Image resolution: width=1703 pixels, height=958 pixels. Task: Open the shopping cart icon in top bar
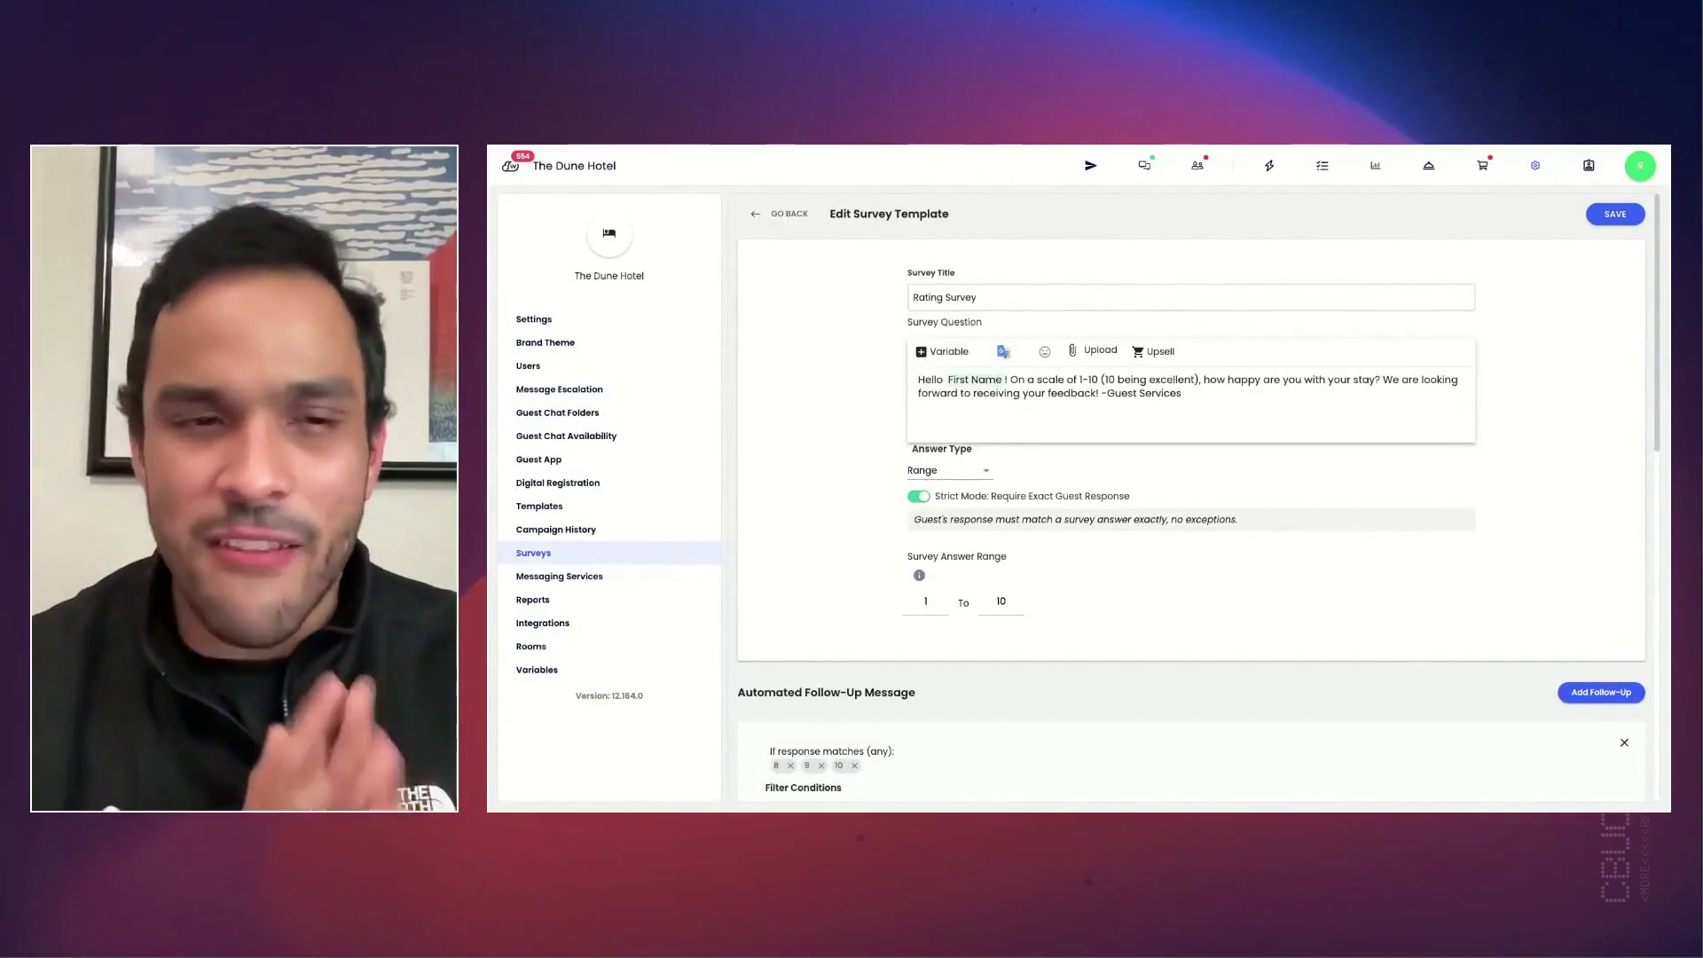[1481, 166]
